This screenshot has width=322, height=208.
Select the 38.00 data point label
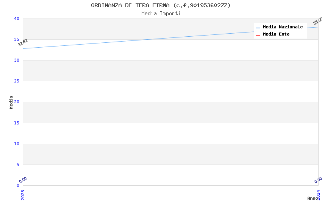pyautogui.click(x=317, y=21)
